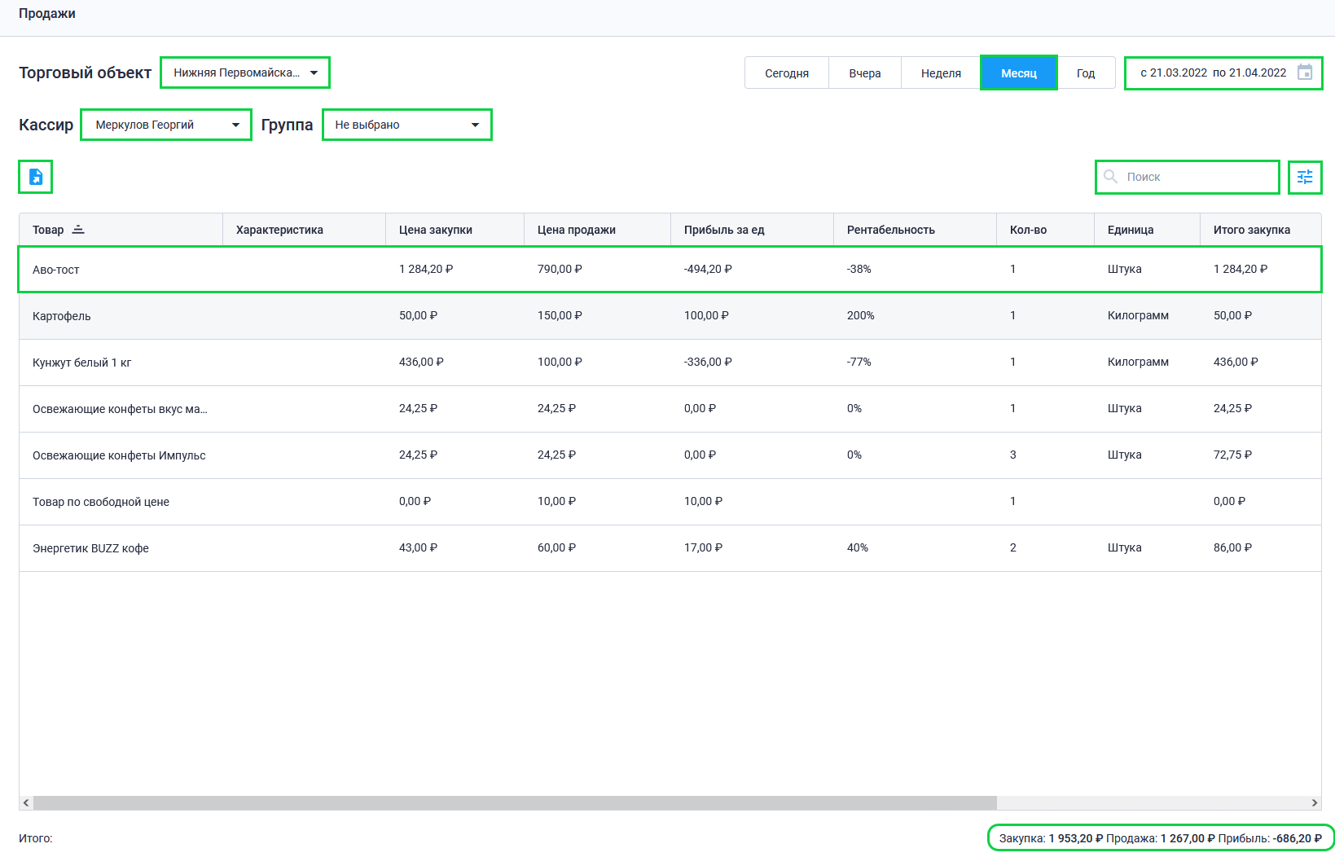Click the sort icon next to Товар
Screen dimensions: 1335x857
point(78,230)
